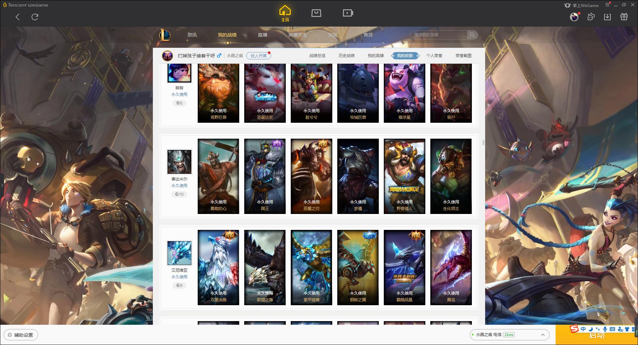Click the 启动 launch game button
Viewport: 638px width, 345px height.
click(596, 335)
